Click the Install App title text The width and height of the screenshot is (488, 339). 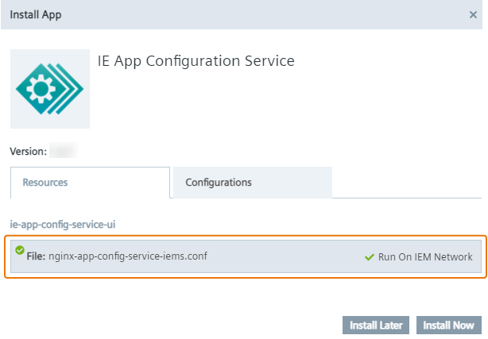click(x=35, y=14)
